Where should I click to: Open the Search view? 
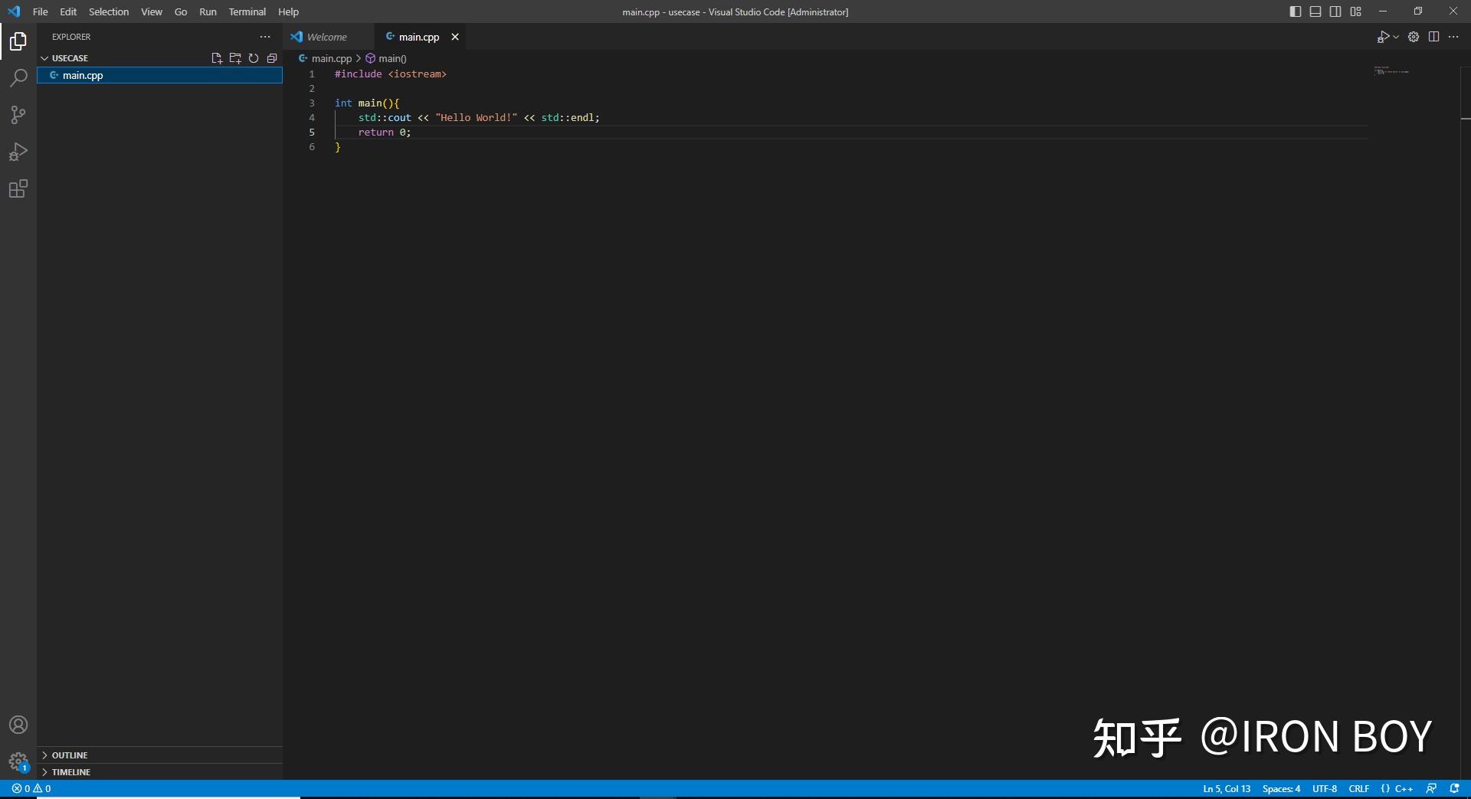coord(18,77)
